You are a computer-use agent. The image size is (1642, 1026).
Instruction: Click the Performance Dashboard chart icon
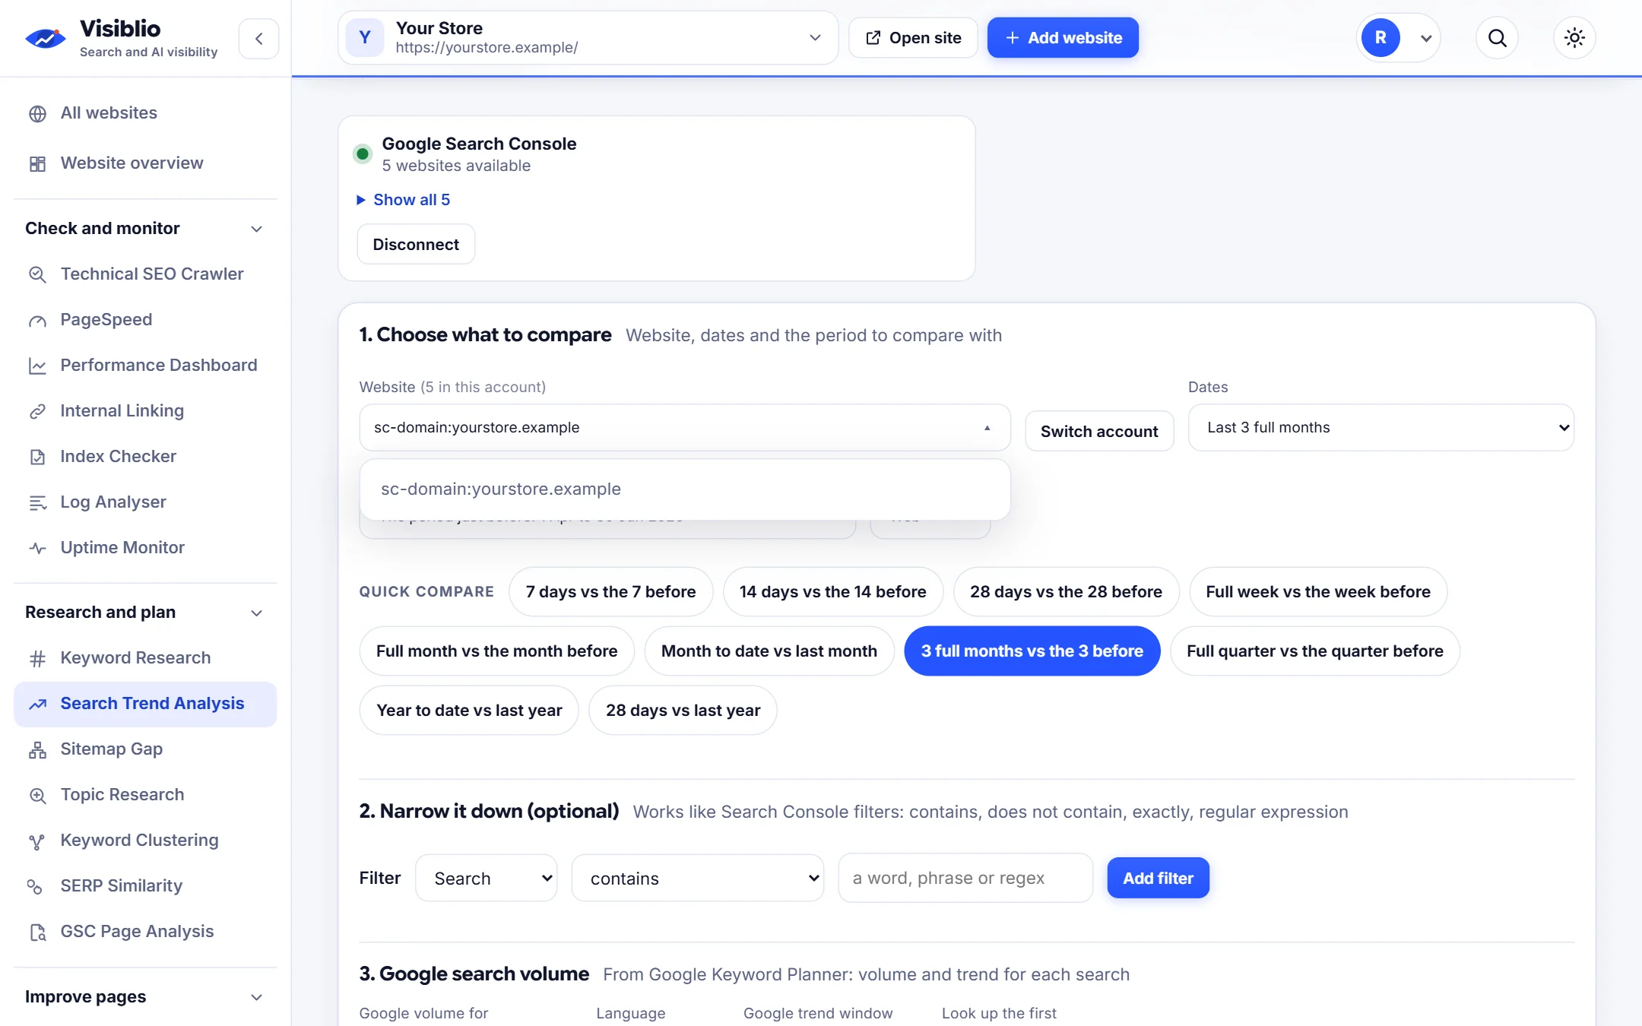point(37,366)
